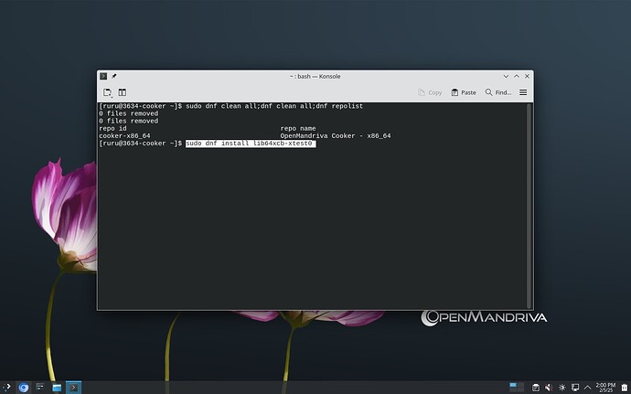Open the network connections tray icon
This screenshot has width=631, height=394.
click(x=574, y=388)
